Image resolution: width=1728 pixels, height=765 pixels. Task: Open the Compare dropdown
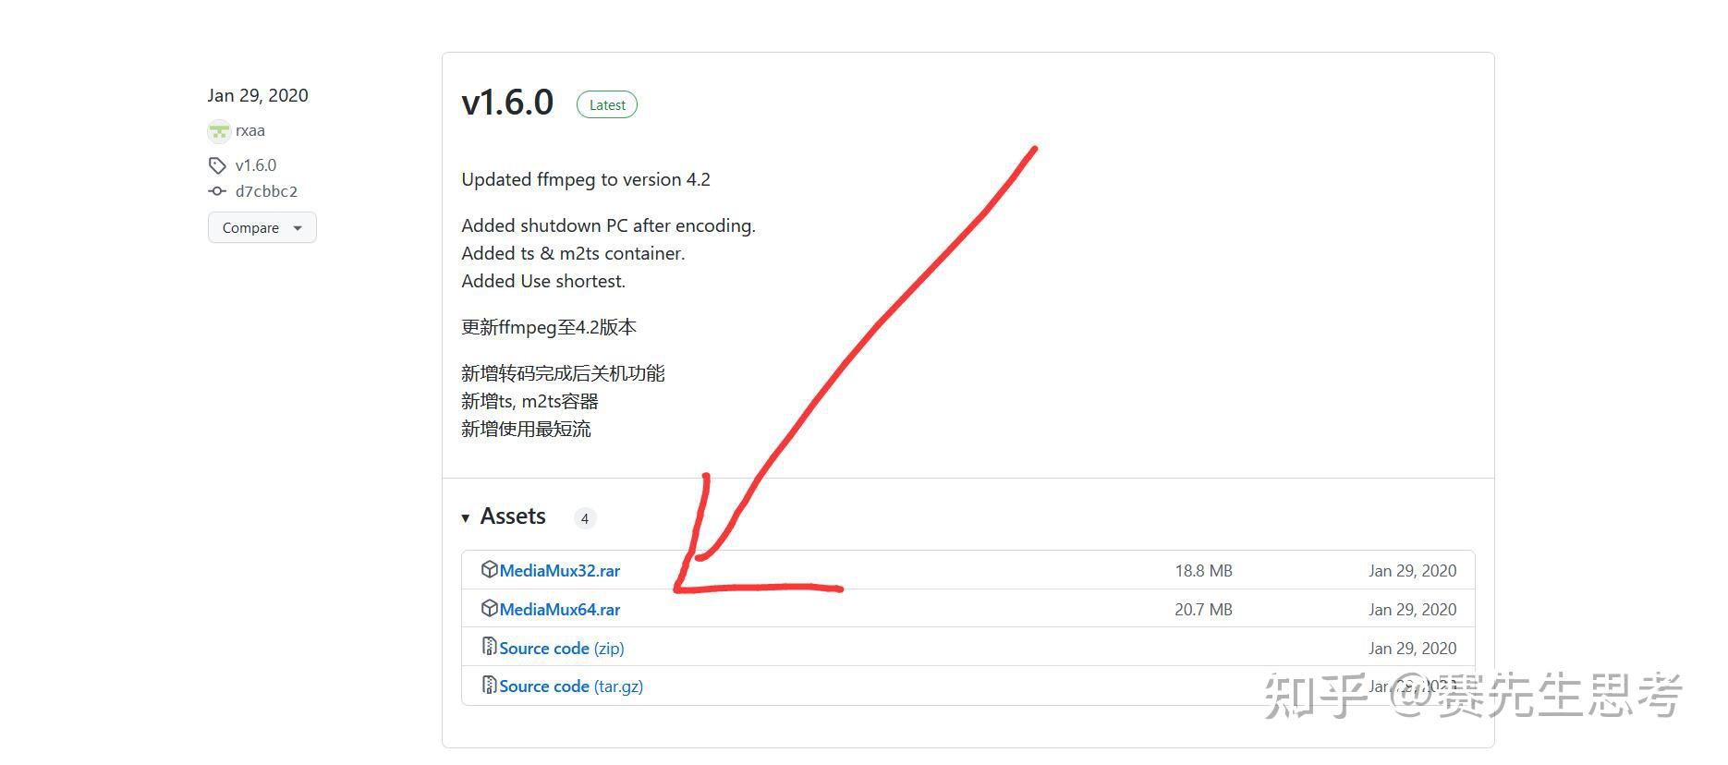262,227
